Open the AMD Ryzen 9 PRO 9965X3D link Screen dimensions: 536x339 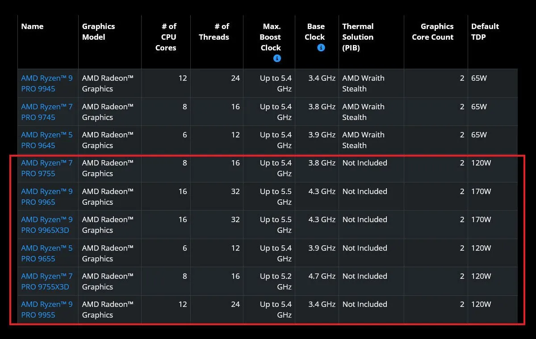coord(46,225)
